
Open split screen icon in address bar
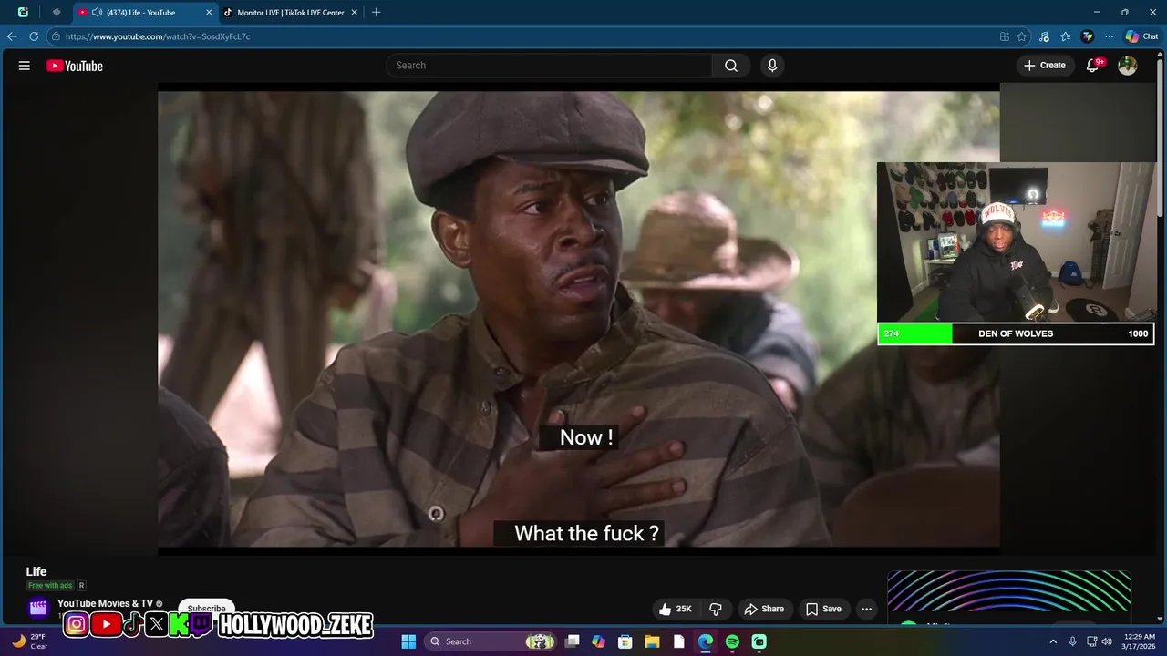click(x=1005, y=36)
